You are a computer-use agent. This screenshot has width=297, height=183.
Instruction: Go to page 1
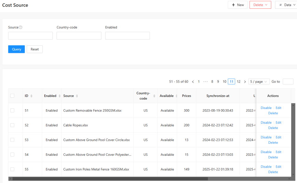coord(199,82)
